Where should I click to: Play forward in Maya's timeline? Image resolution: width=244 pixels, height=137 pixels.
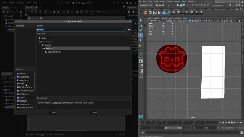[x=232, y=123]
